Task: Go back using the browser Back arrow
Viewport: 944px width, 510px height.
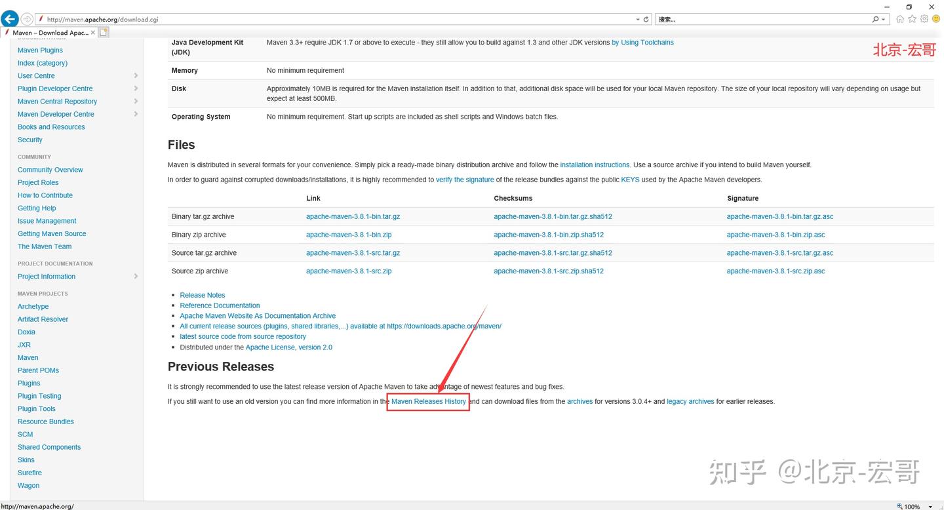Action: (x=10, y=19)
